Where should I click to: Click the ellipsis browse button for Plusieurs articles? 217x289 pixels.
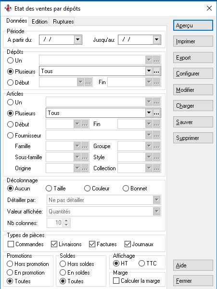[x=156, y=113]
